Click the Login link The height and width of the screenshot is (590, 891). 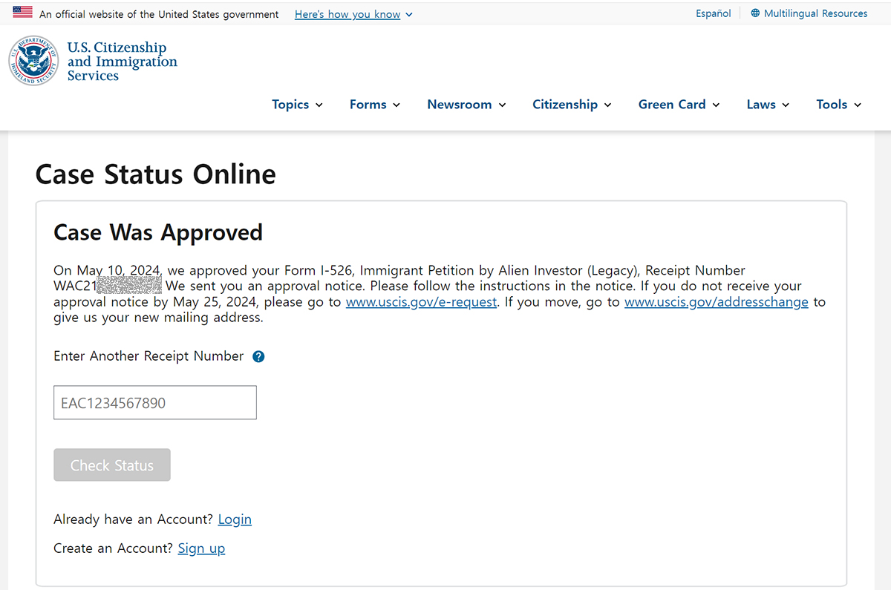tap(235, 519)
